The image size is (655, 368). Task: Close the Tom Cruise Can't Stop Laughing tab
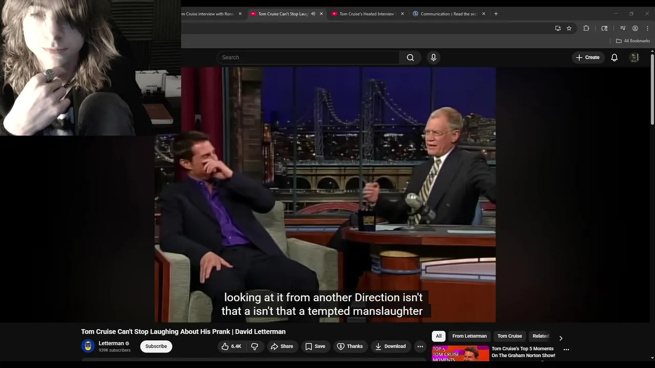[x=321, y=14]
